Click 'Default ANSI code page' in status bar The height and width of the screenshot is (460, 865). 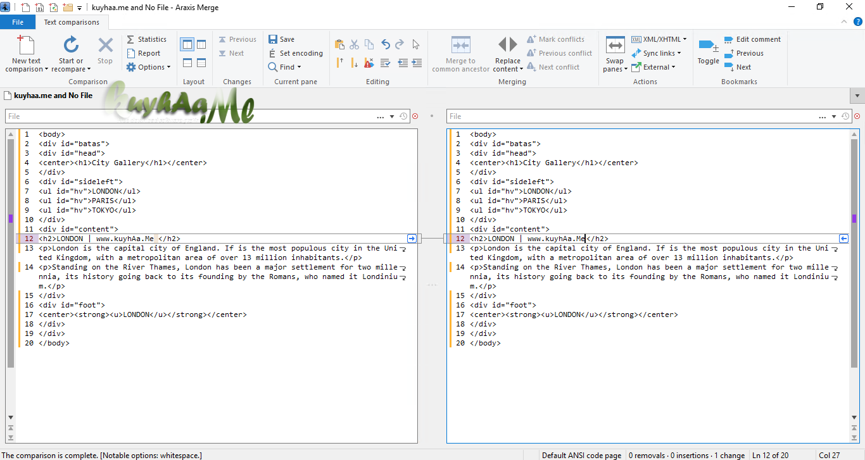[582, 455]
